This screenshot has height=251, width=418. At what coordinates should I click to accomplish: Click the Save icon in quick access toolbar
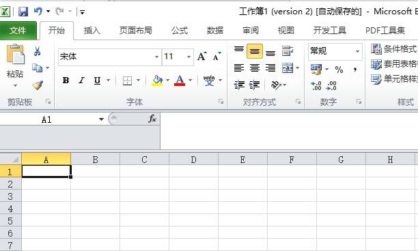[x=23, y=12]
